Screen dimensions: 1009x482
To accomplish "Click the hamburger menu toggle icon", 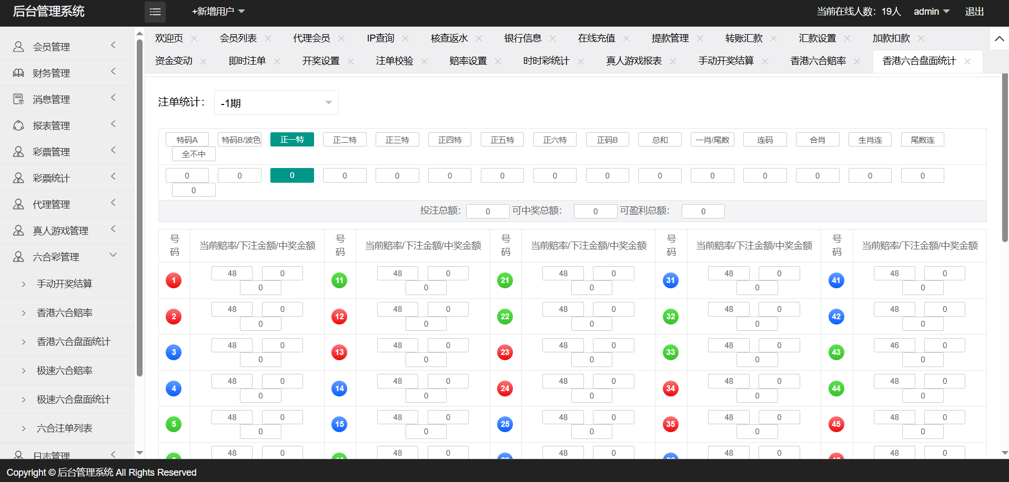I will coord(155,12).
